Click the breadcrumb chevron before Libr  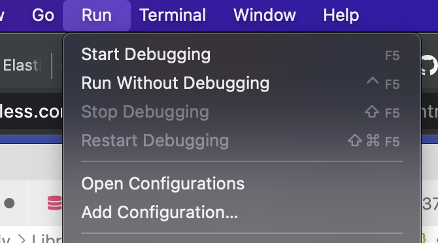[21, 239]
